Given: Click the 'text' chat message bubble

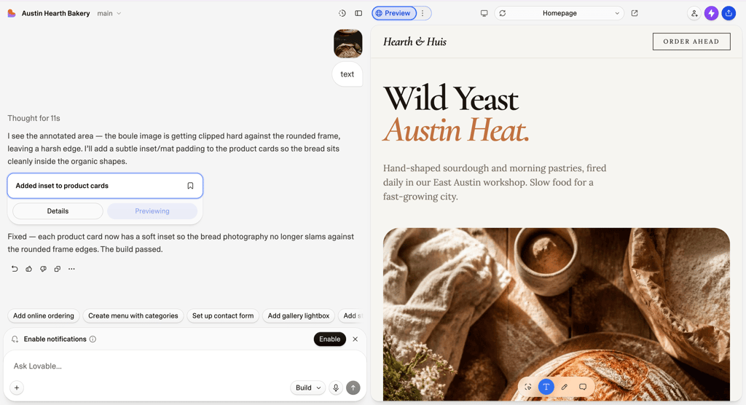Looking at the screenshot, I should [x=348, y=74].
